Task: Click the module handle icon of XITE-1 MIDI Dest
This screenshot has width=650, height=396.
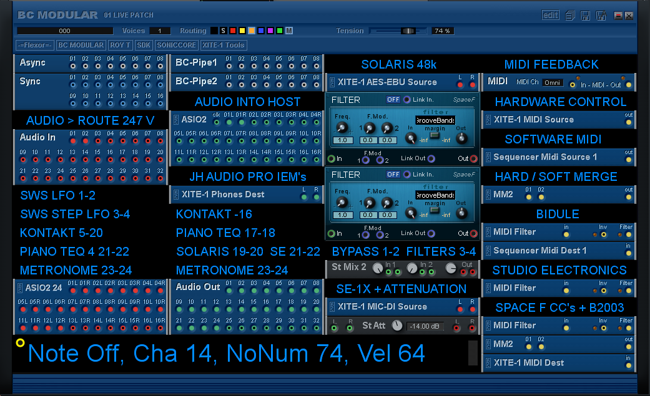Action: coord(488,363)
